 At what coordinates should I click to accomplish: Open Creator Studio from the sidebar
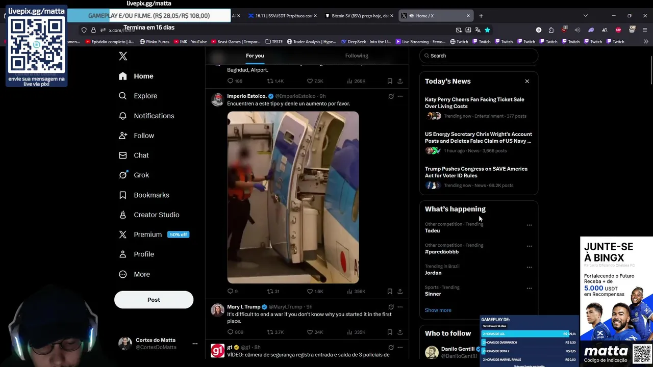(x=149, y=215)
